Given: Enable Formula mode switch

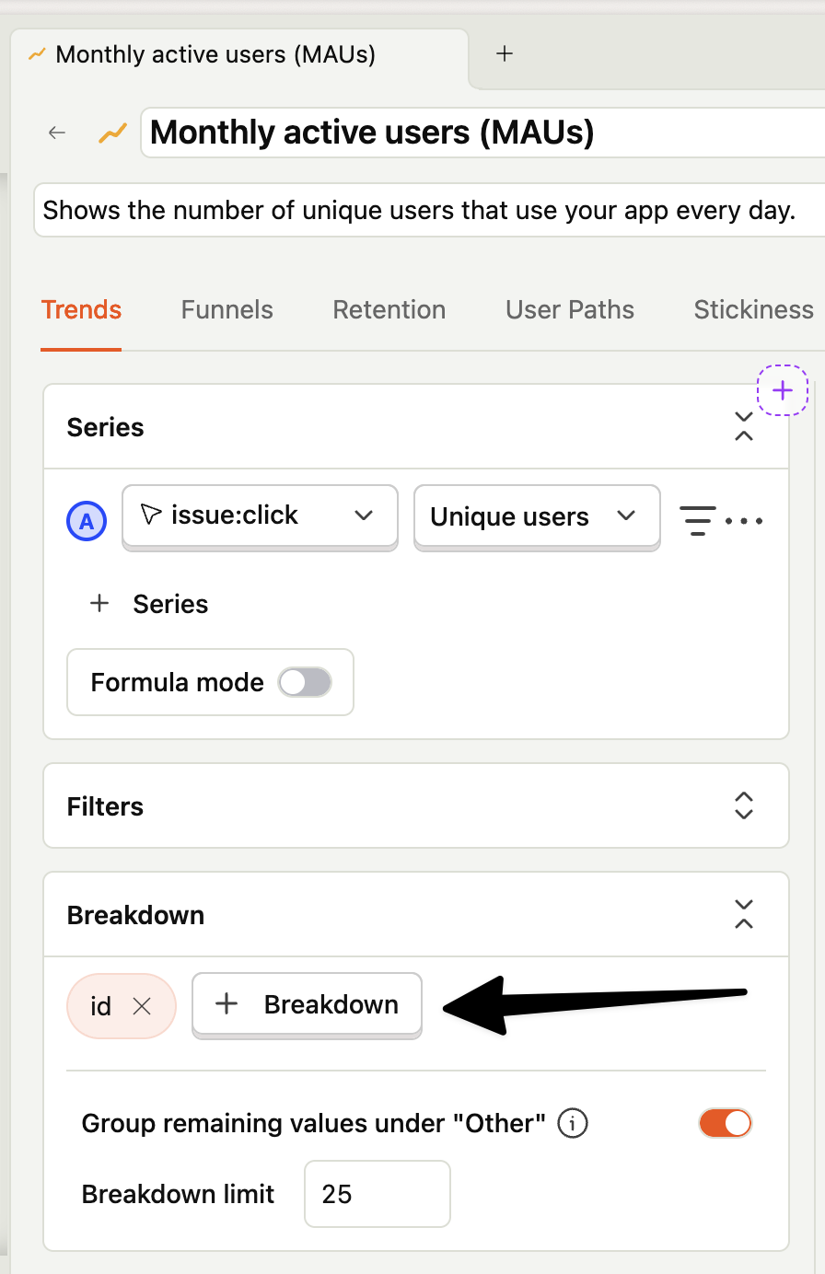Looking at the screenshot, I should [x=305, y=682].
